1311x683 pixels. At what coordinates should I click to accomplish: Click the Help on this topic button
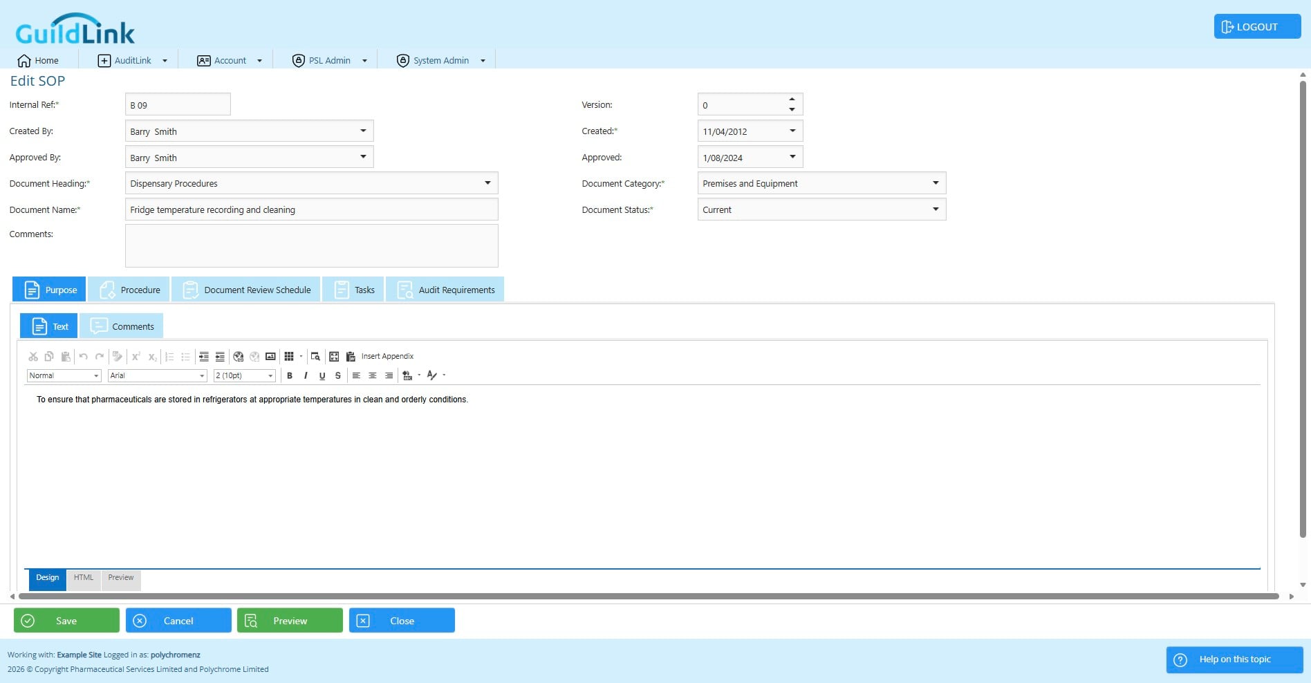point(1234,659)
